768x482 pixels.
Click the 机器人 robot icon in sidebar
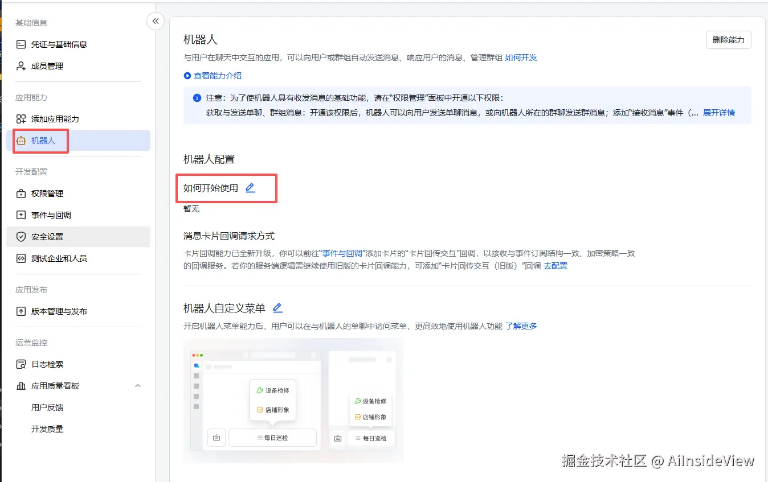click(21, 141)
